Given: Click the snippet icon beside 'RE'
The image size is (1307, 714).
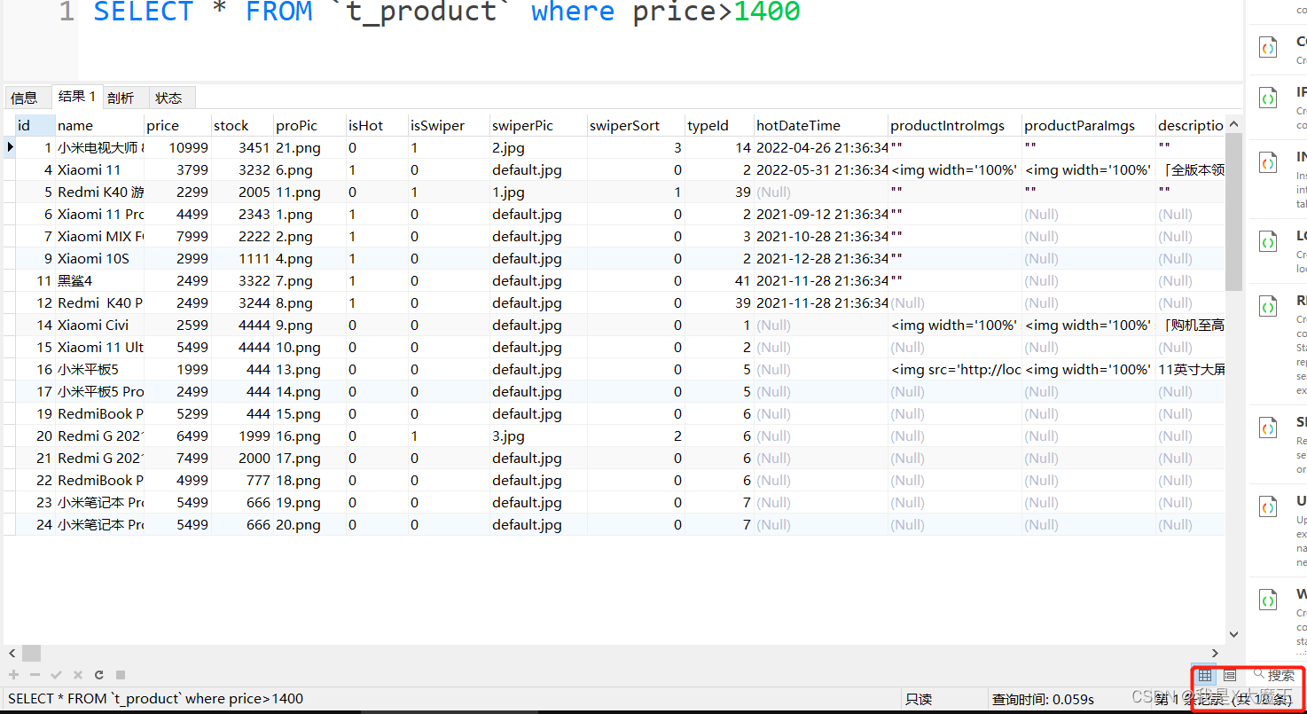Looking at the screenshot, I should click(x=1269, y=307).
